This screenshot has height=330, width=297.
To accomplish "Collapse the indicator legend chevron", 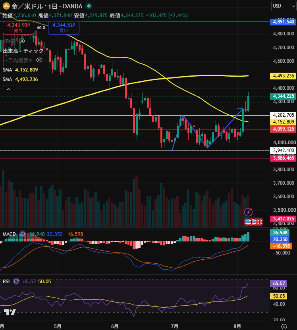I will pos(8,89).
